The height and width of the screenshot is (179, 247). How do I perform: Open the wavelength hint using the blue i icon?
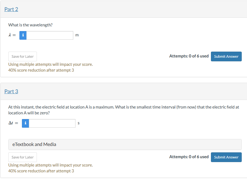coord(23,35)
